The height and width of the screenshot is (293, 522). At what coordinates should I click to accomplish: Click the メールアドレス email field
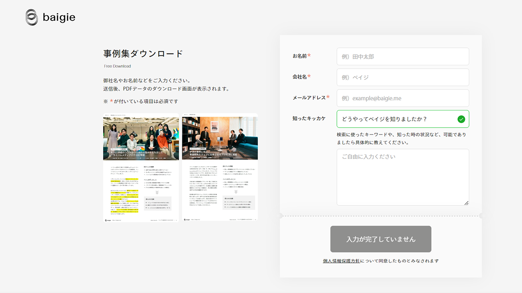pos(403,98)
